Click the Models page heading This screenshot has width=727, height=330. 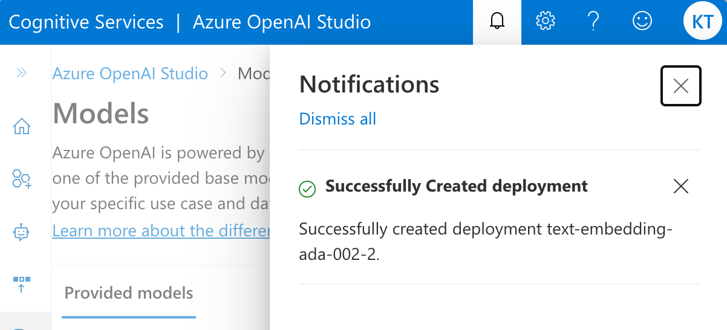pyautogui.click(x=101, y=113)
